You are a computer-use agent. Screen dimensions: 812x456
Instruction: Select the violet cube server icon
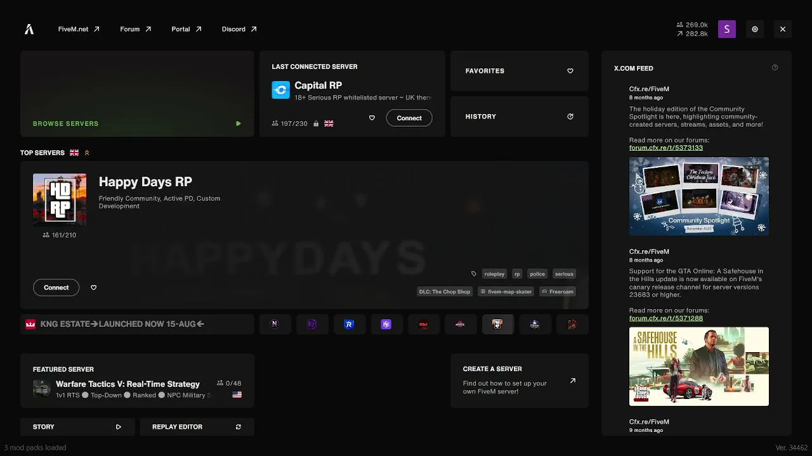[386, 324]
